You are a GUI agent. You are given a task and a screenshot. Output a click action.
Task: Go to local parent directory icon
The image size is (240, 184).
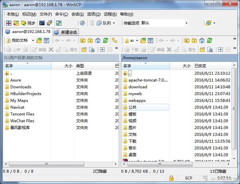[83, 41]
